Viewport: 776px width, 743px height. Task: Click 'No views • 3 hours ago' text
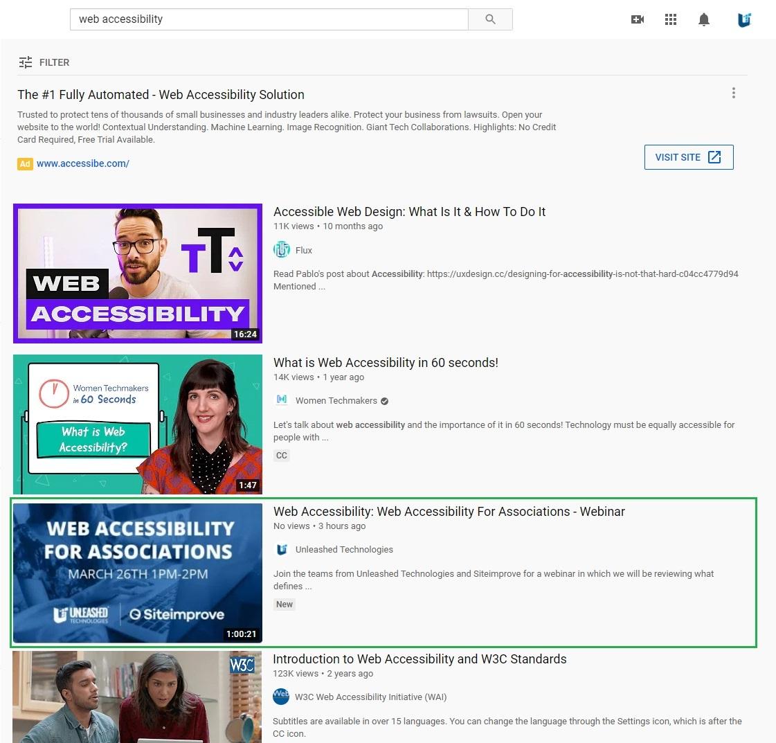point(320,526)
